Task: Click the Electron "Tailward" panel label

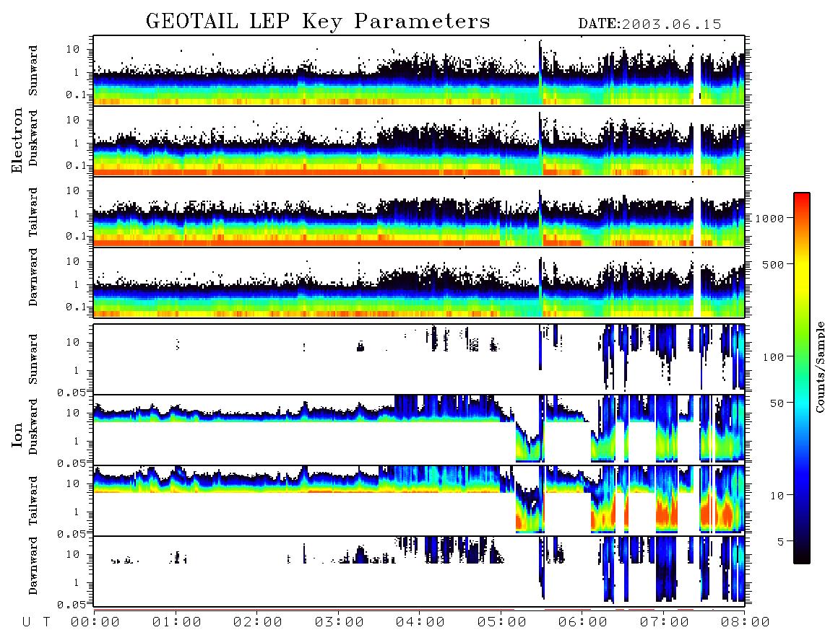Action: pyautogui.click(x=33, y=212)
